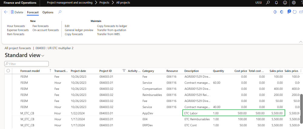Refresh the page with the refresh icon
The height and width of the screenshot is (129, 303).
(x=295, y=12)
